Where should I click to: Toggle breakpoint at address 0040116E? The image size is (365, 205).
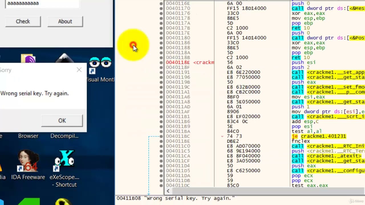[x=161, y=3]
